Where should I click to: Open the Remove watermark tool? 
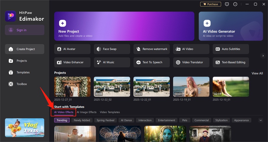click(151, 49)
